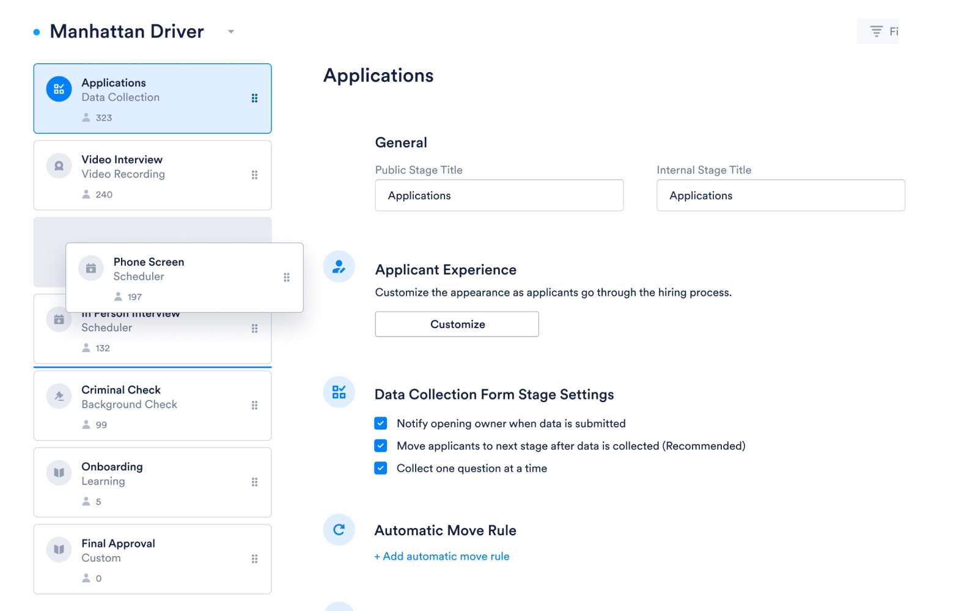Click the Automatic Move Rule refresh icon
Viewport: 978px width, 611px height.
(339, 530)
